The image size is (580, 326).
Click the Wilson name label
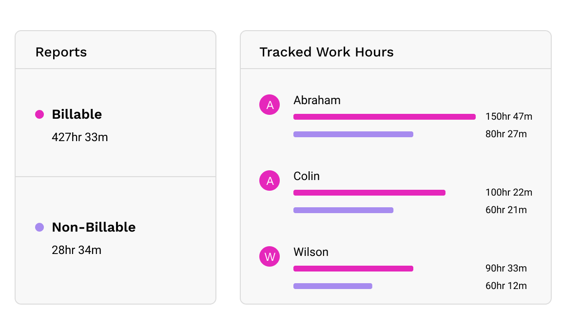coord(311,252)
